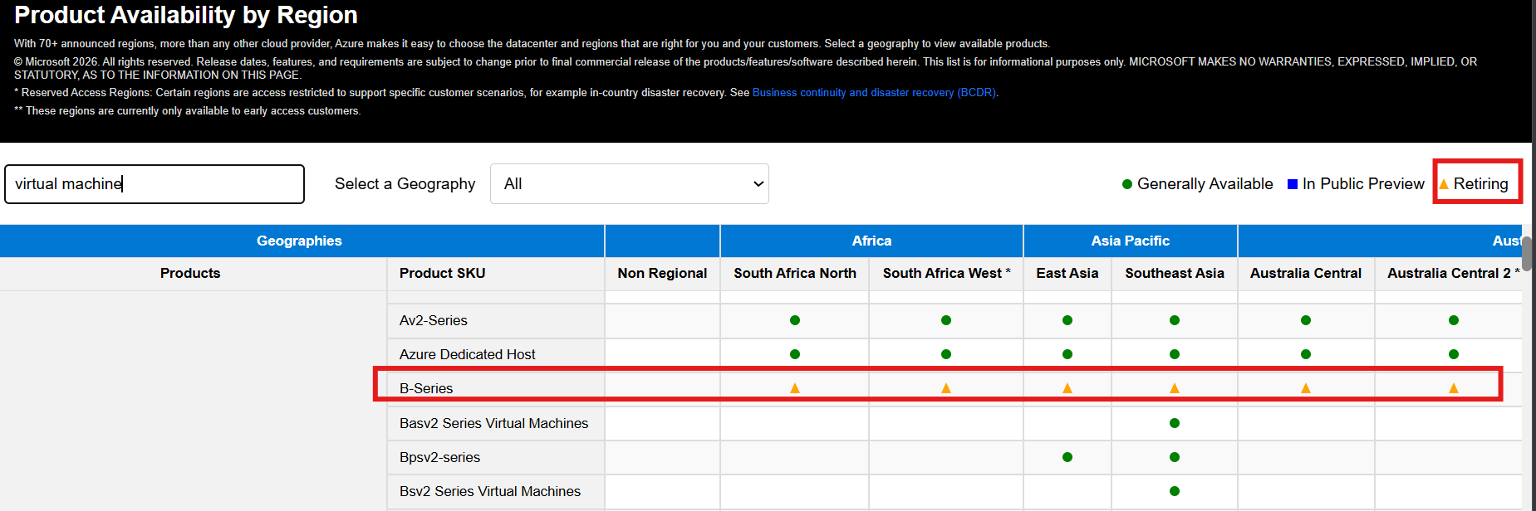Click Av2-Series availability dot under Australia Central
This screenshot has width=1536, height=511.
(1306, 320)
